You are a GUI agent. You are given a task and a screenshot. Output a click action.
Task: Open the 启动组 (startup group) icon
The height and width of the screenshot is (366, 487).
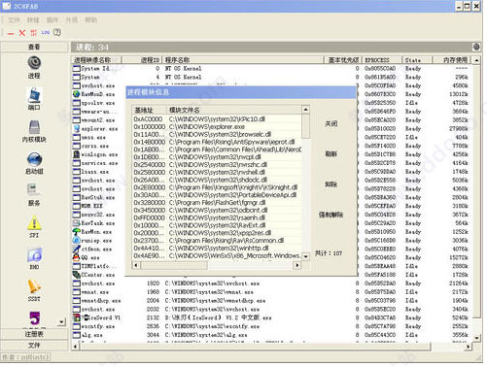pyautogui.click(x=34, y=159)
